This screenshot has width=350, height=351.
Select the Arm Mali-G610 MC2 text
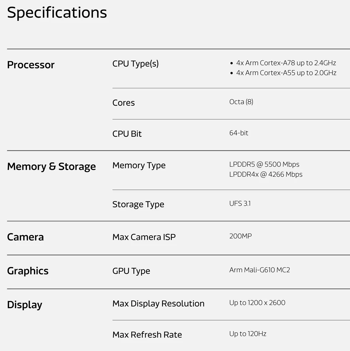point(259,270)
